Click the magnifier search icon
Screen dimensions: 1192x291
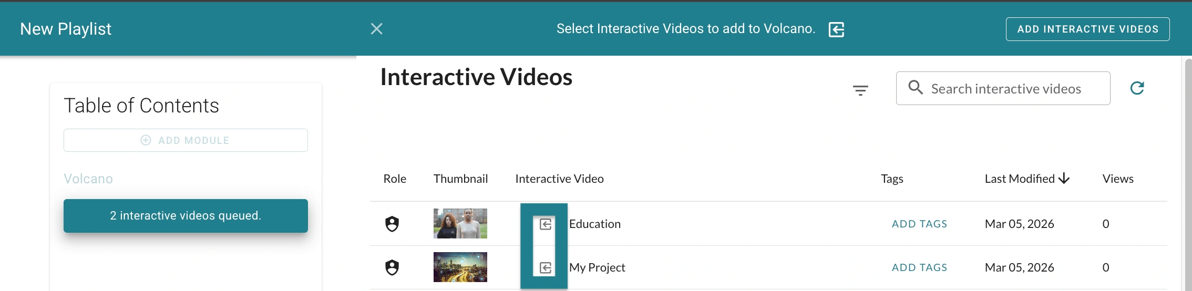click(x=916, y=87)
